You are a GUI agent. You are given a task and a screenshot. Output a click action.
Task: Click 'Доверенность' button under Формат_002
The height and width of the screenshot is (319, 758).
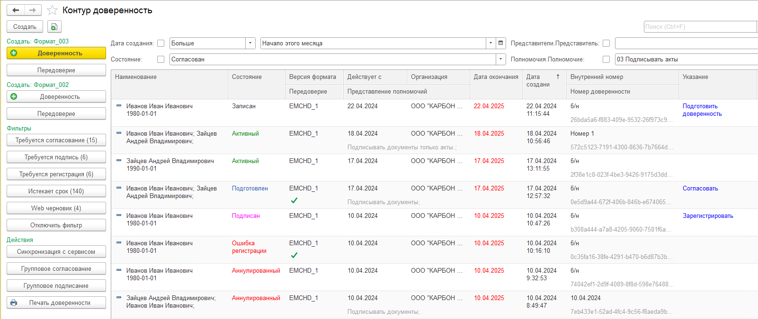point(56,96)
